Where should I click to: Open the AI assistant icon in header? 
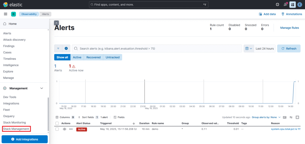[x=292, y=4]
